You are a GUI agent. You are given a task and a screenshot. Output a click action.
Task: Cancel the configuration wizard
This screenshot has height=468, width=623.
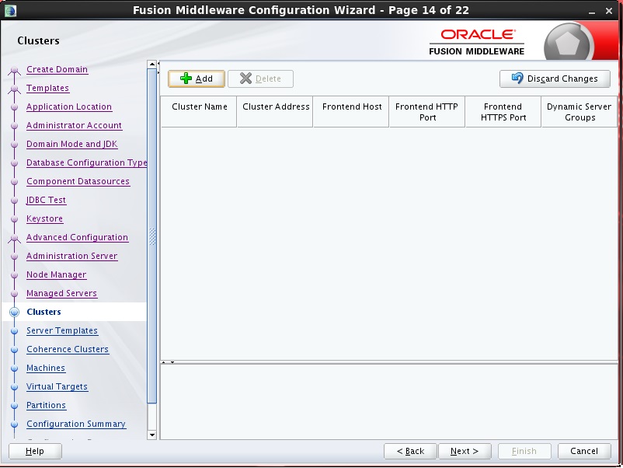pyautogui.click(x=584, y=451)
